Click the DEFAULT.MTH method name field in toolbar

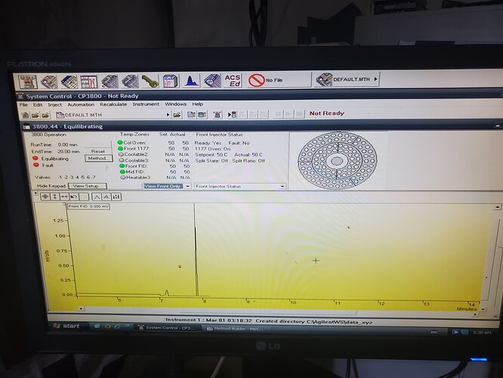tap(111, 115)
